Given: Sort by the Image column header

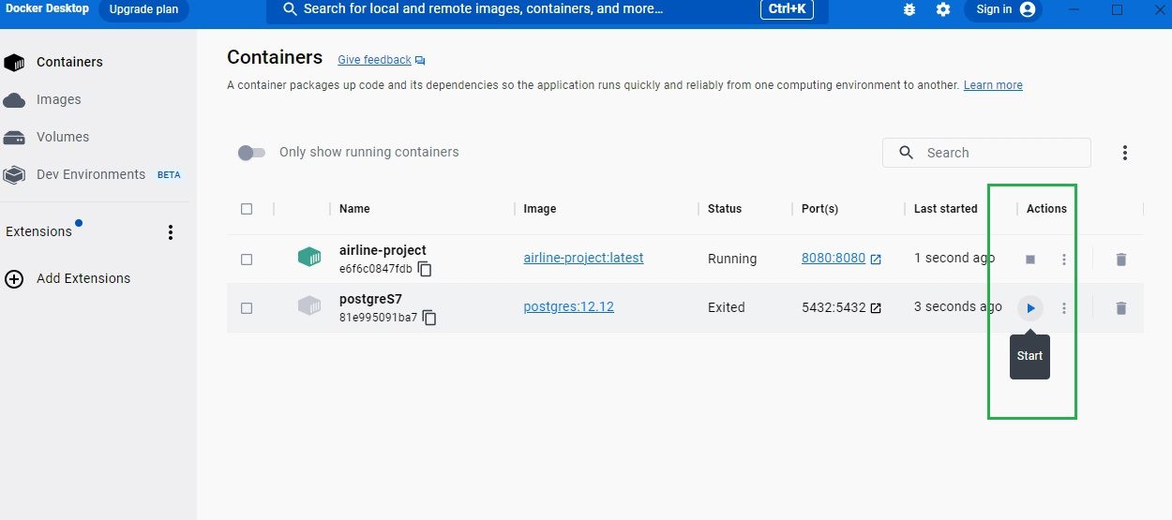Looking at the screenshot, I should (x=539, y=209).
